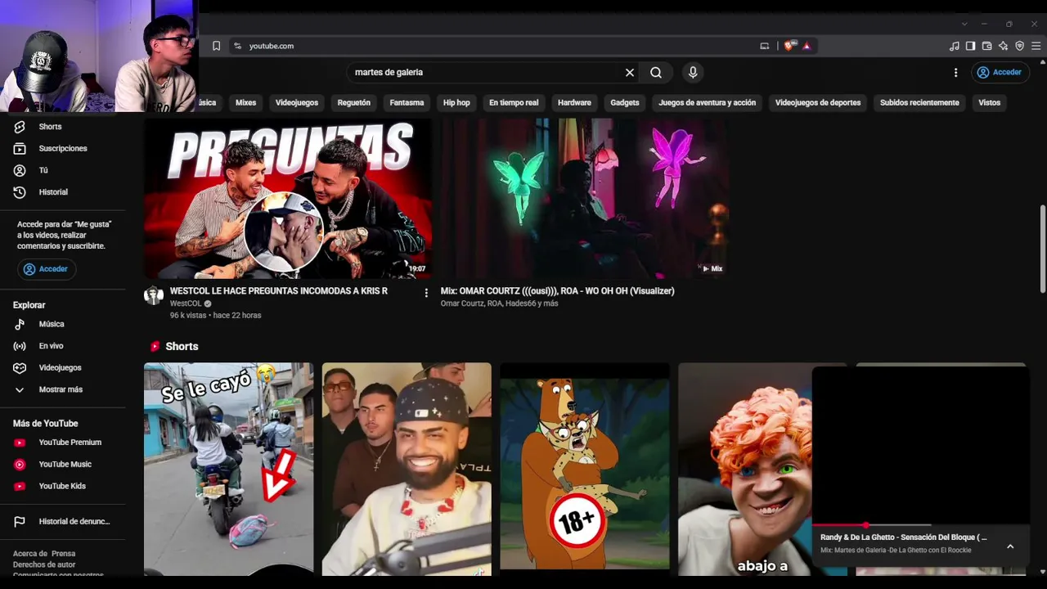
Task: Select the Subidos recientemente chip
Action: click(x=919, y=102)
